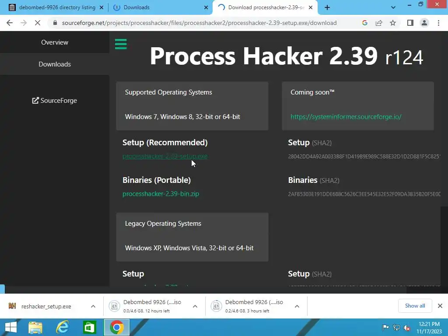This screenshot has width=448, height=336.
Task: Click the processhacker-2.39-setup.exe link
Action: coord(165,156)
